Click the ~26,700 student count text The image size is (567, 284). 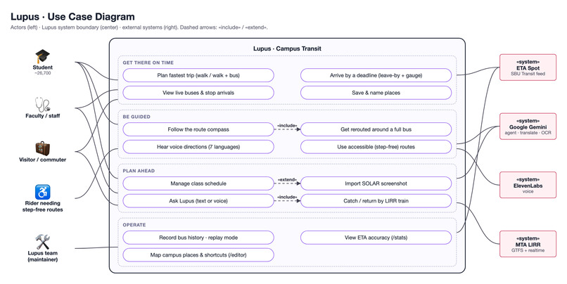pyautogui.click(x=43, y=73)
